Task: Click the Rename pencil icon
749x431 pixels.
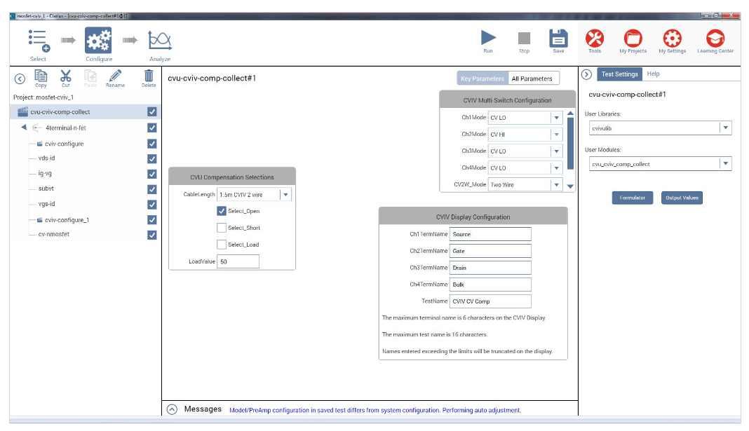Action: (x=115, y=76)
